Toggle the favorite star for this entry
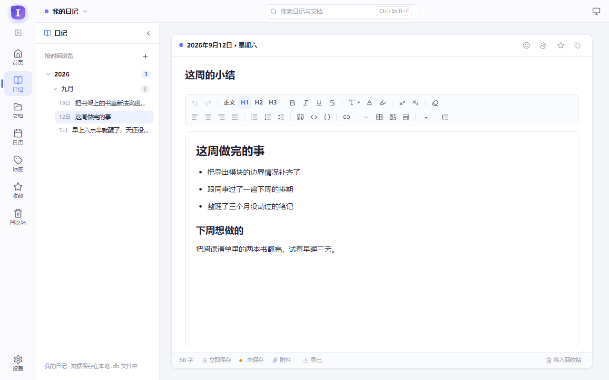This screenshot has width=609, height=380. (560, 46)
